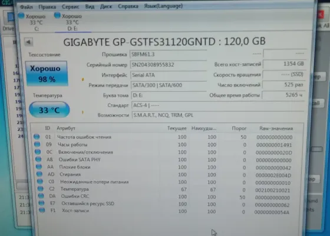330x236 pixels.
Task: Click status icon of attribute 0C Включения/отключения
Action: pyautogui.click(x=38, y=152)
